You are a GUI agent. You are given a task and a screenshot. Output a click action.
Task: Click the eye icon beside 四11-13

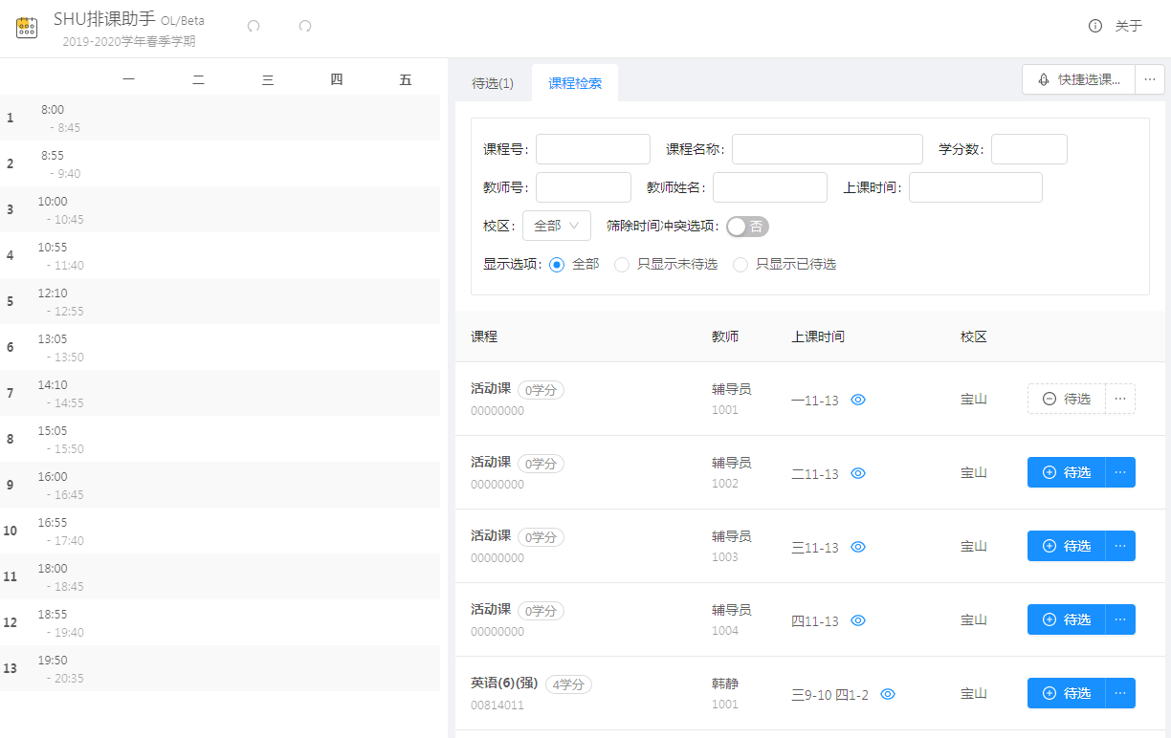tap(858, 620)
